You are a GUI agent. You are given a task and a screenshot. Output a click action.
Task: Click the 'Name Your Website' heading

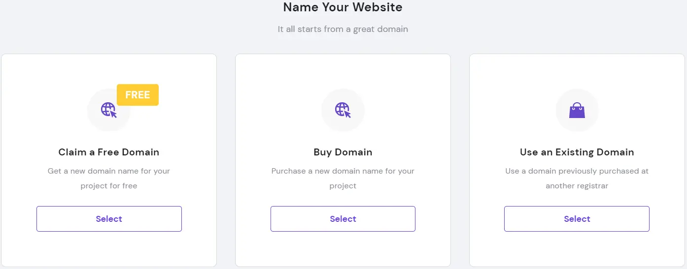pos(343,7)
